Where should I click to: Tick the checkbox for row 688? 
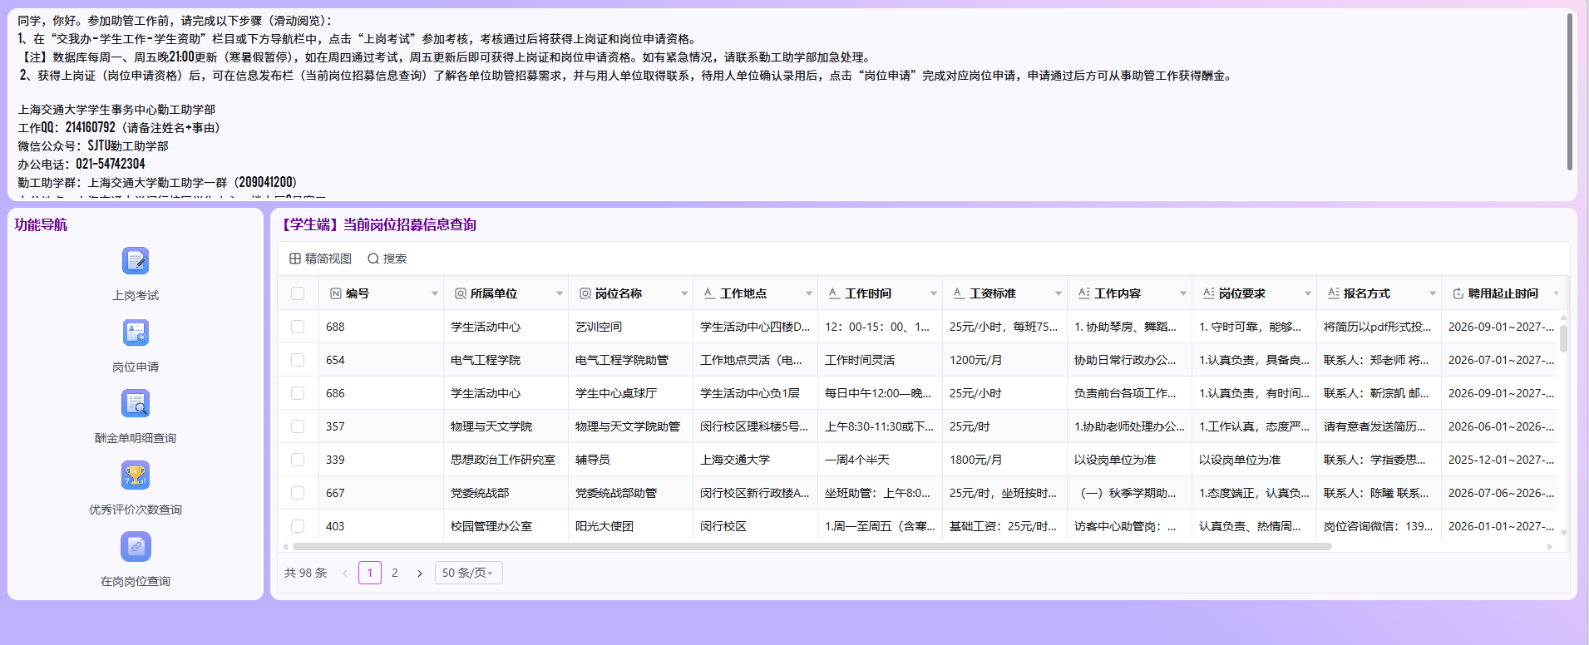click(x=298, y=327)
